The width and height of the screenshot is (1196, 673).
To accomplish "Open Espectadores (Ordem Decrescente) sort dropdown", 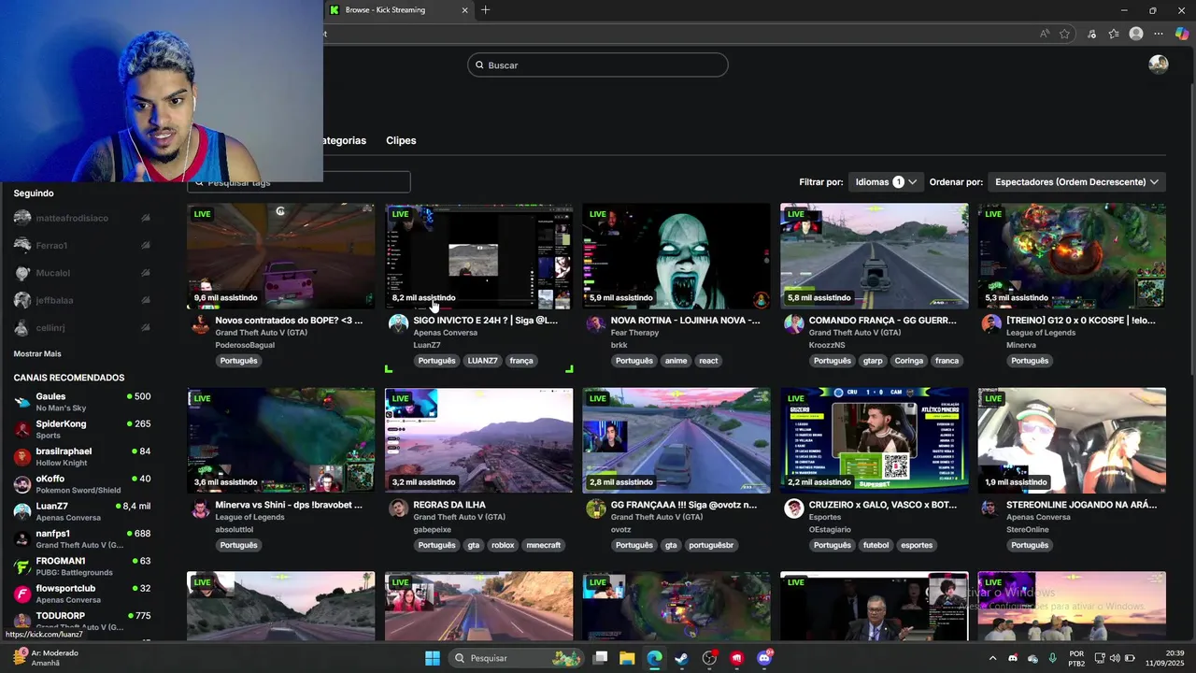I will (1076, 182).
